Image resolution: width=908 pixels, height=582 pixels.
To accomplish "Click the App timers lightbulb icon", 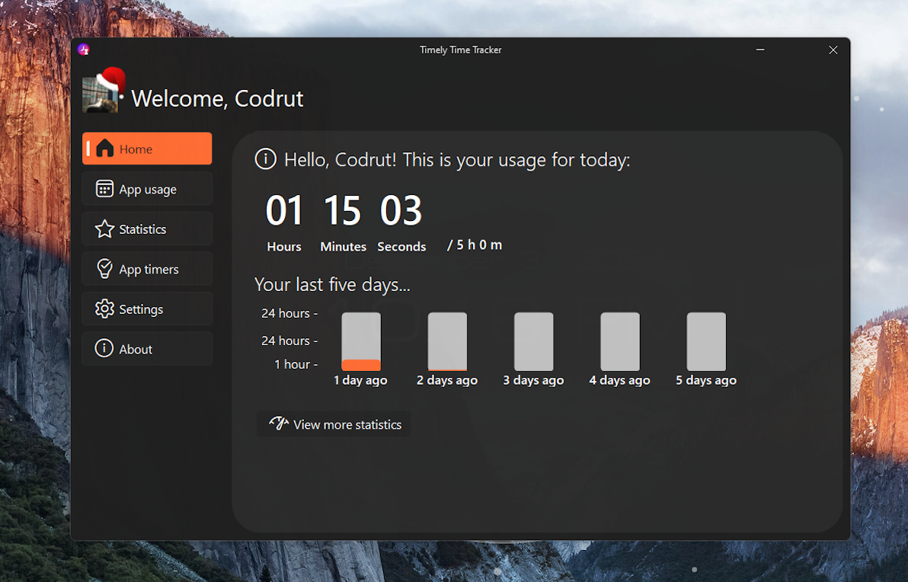I will [x=105, y=269].
